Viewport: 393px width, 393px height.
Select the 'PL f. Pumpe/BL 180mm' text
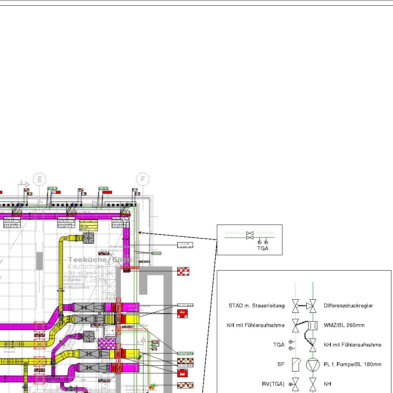352,364
